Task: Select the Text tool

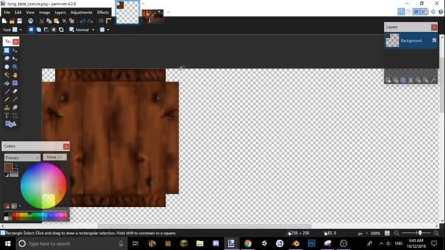Action: 7,116
